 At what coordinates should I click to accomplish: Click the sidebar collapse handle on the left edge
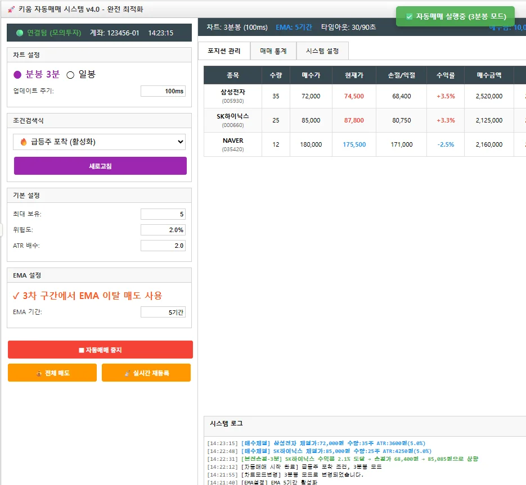(2, 230)
